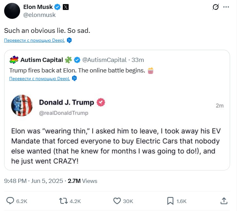This screenshot has width=238, height=211.
Task: Bookmark this post
Action: [170, 201]
